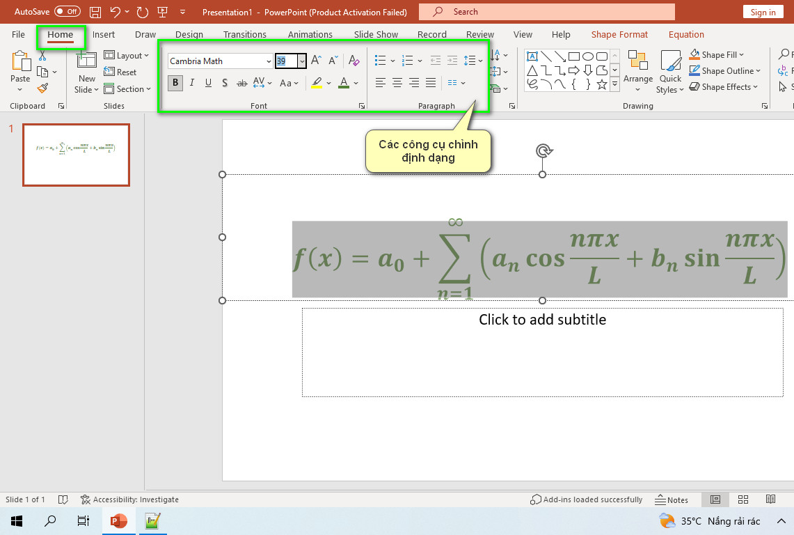Select the Format Painter brush icon
Image resolution: width=794 pixels, height=535 pixels.
[42, 88]
